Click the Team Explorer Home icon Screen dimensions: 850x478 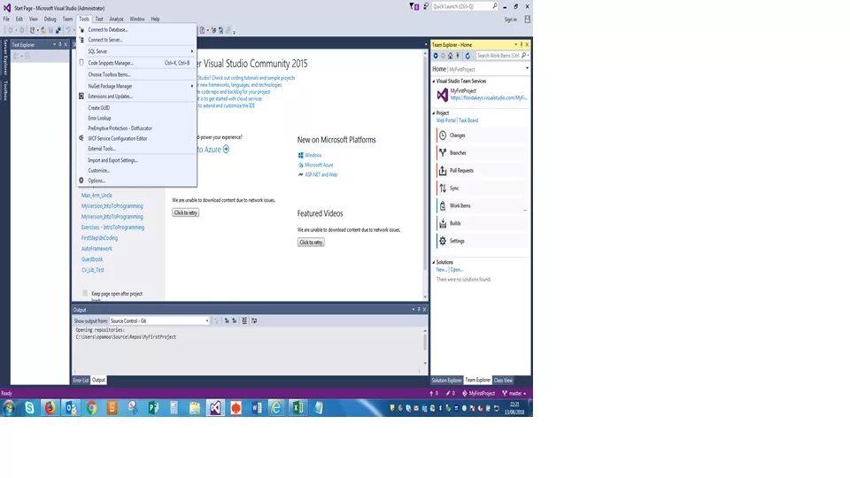click(x=450, y=56)
